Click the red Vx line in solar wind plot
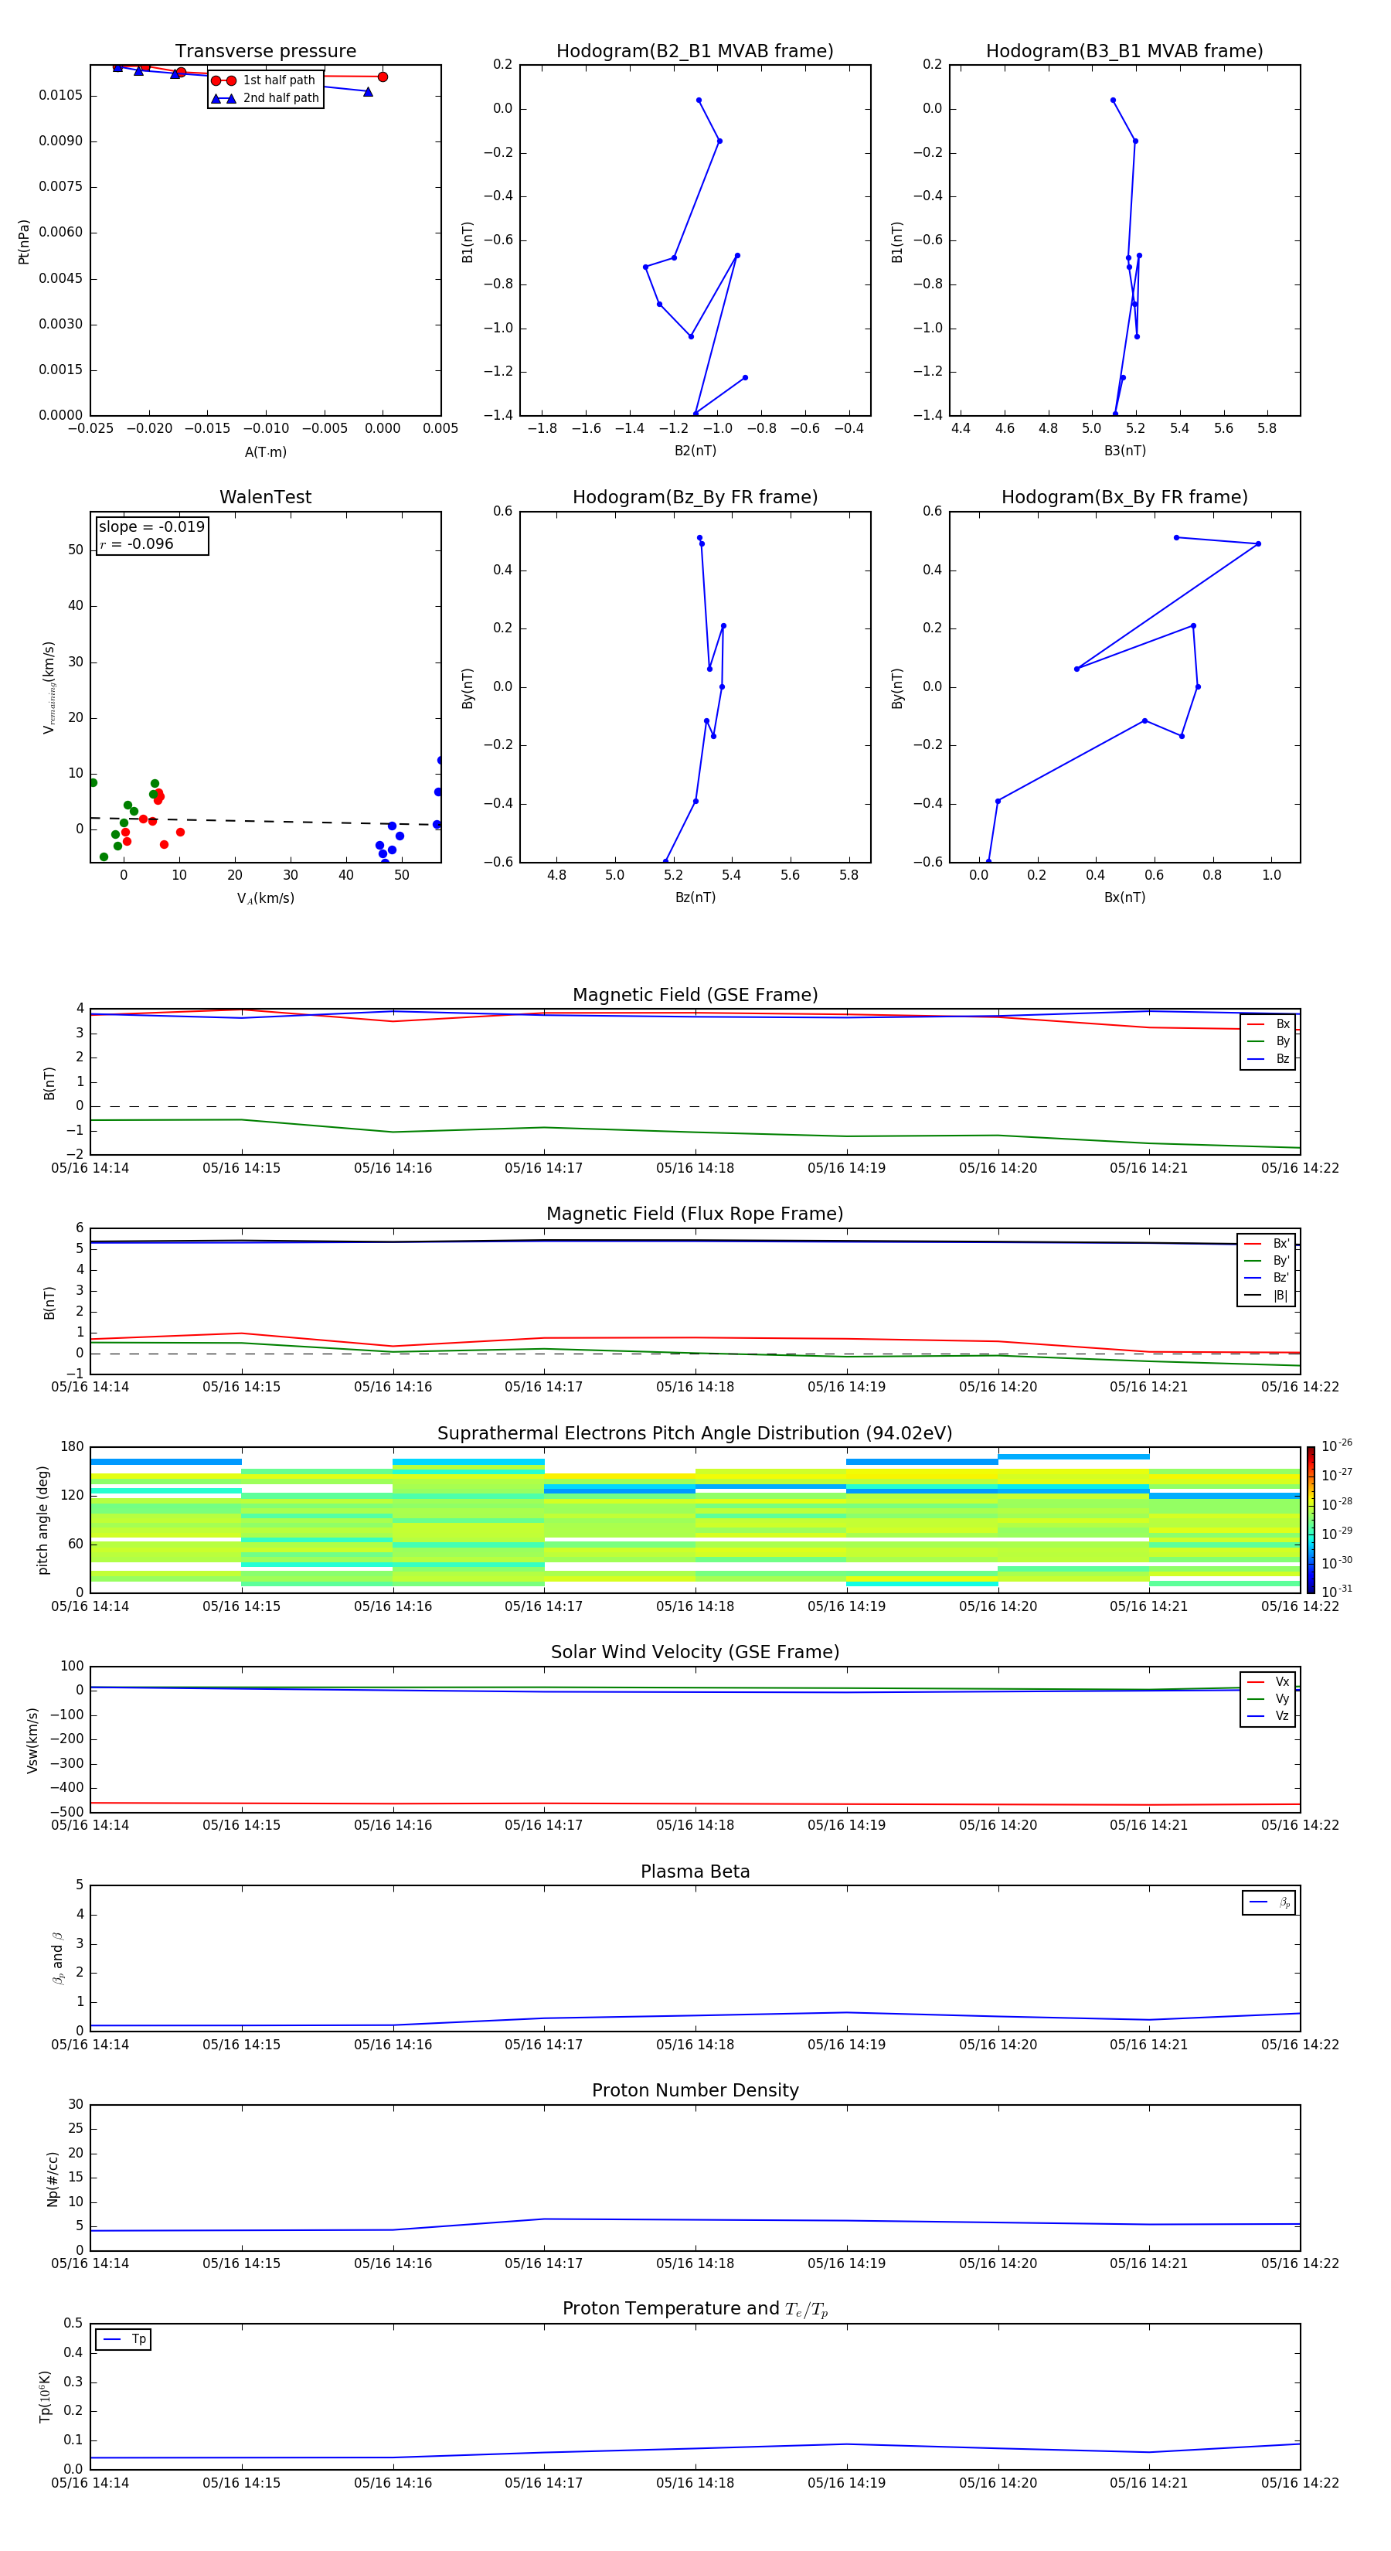1391x2551 pixels. pos(695,1804)
